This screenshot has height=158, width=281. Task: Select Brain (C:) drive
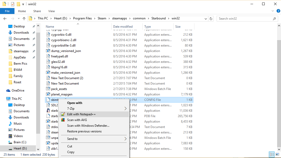pos(20,142)
